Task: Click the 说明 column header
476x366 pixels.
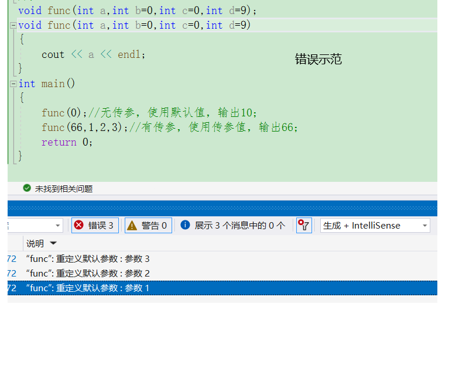Action: click(35, 243)
